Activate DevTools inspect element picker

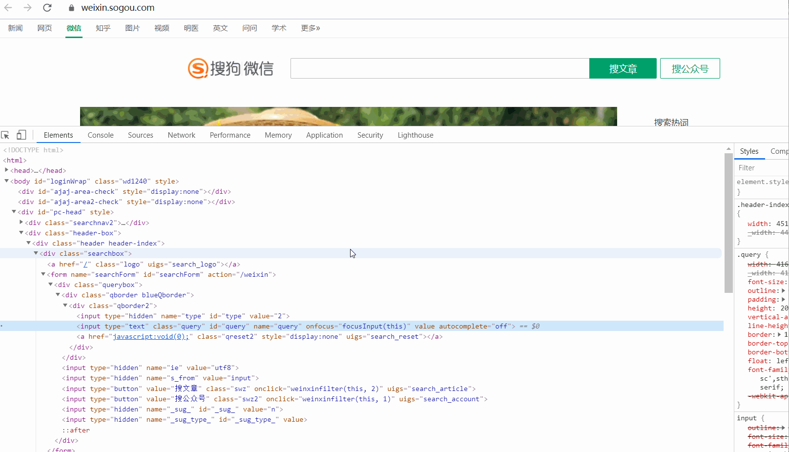click(5, 135)
